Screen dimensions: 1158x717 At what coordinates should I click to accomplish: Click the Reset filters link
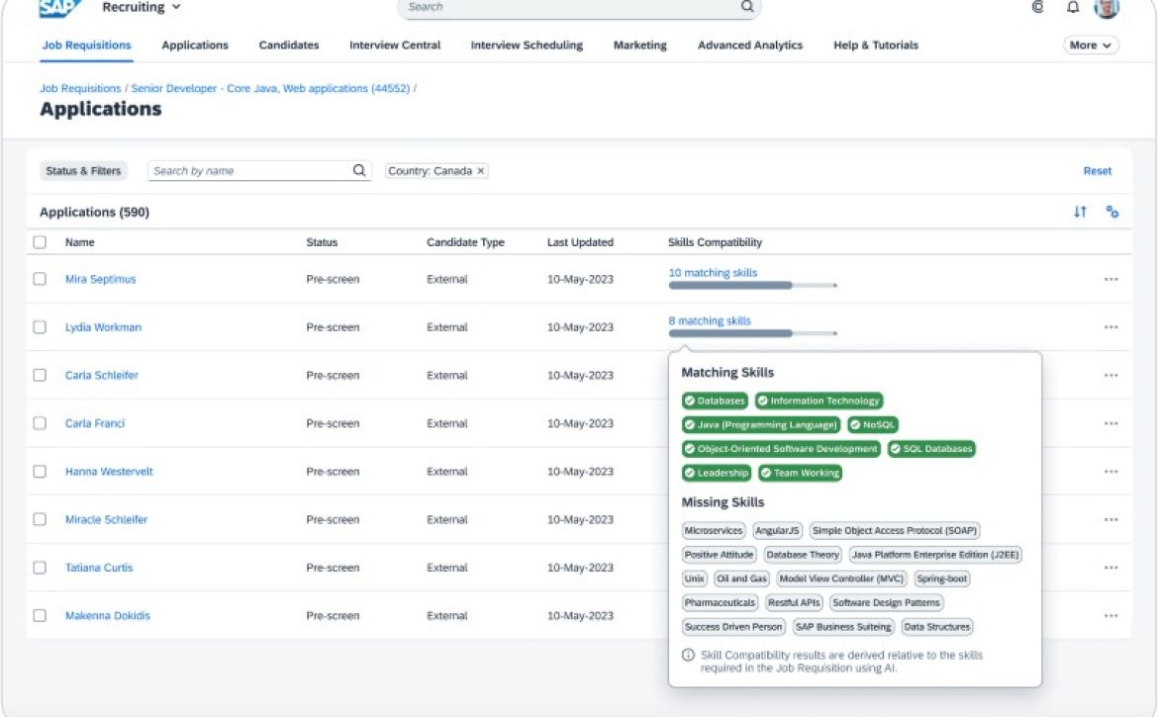pos(1097,171)
